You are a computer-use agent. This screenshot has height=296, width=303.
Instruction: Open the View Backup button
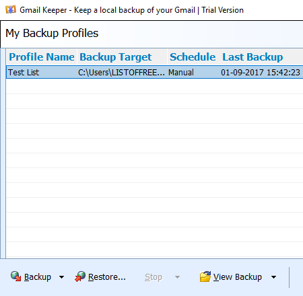[x=231, y=276]
